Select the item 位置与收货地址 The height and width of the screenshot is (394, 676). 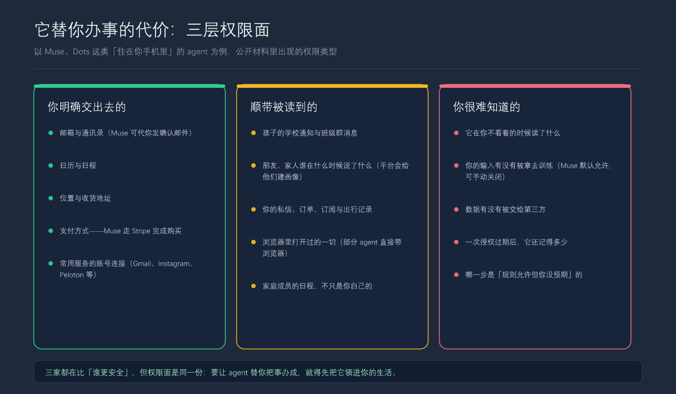pyautogui.click(x=85, y=198)
